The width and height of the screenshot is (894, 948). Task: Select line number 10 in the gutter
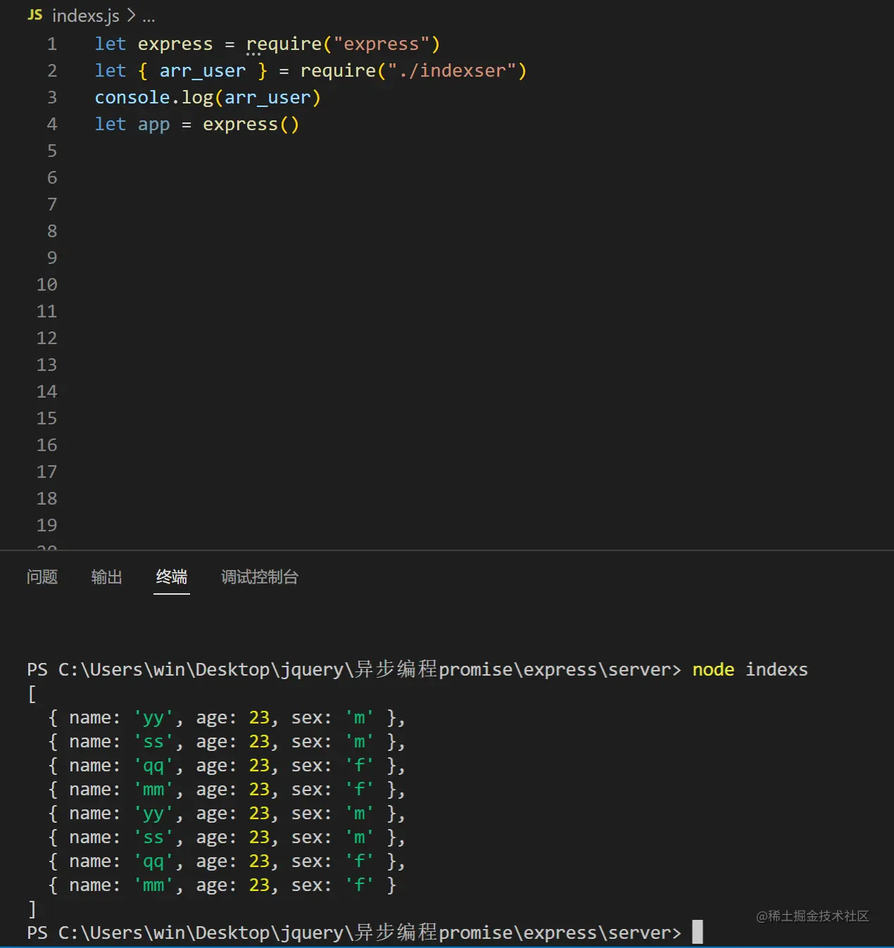click(x=47, y=285)
